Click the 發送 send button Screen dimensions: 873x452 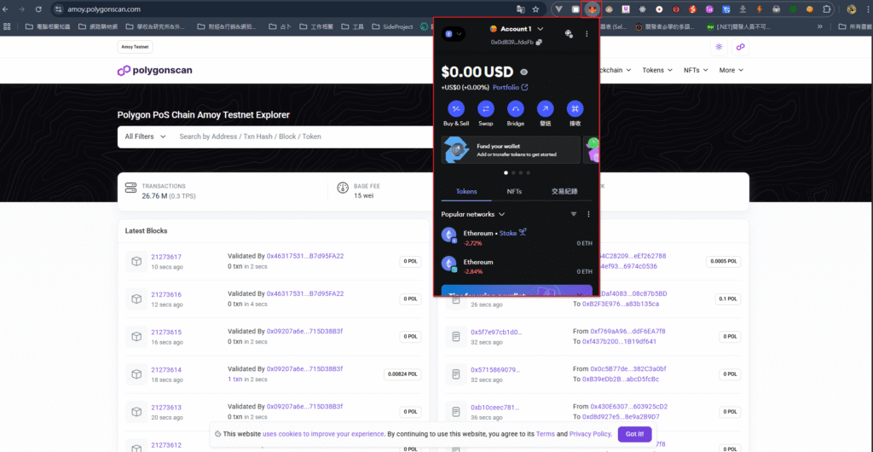coord(545,108)
